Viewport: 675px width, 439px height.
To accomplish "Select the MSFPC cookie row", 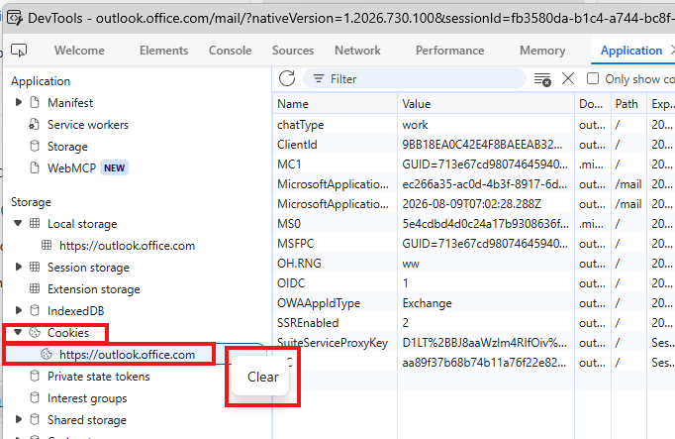I will coord(473,244).
